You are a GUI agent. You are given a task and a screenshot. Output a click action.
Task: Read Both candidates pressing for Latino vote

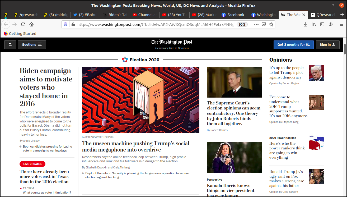[48, 148]
